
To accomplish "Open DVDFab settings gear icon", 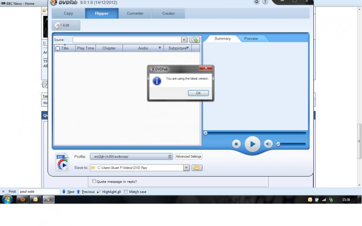I will pyautogui.click(x=256, y=2).
